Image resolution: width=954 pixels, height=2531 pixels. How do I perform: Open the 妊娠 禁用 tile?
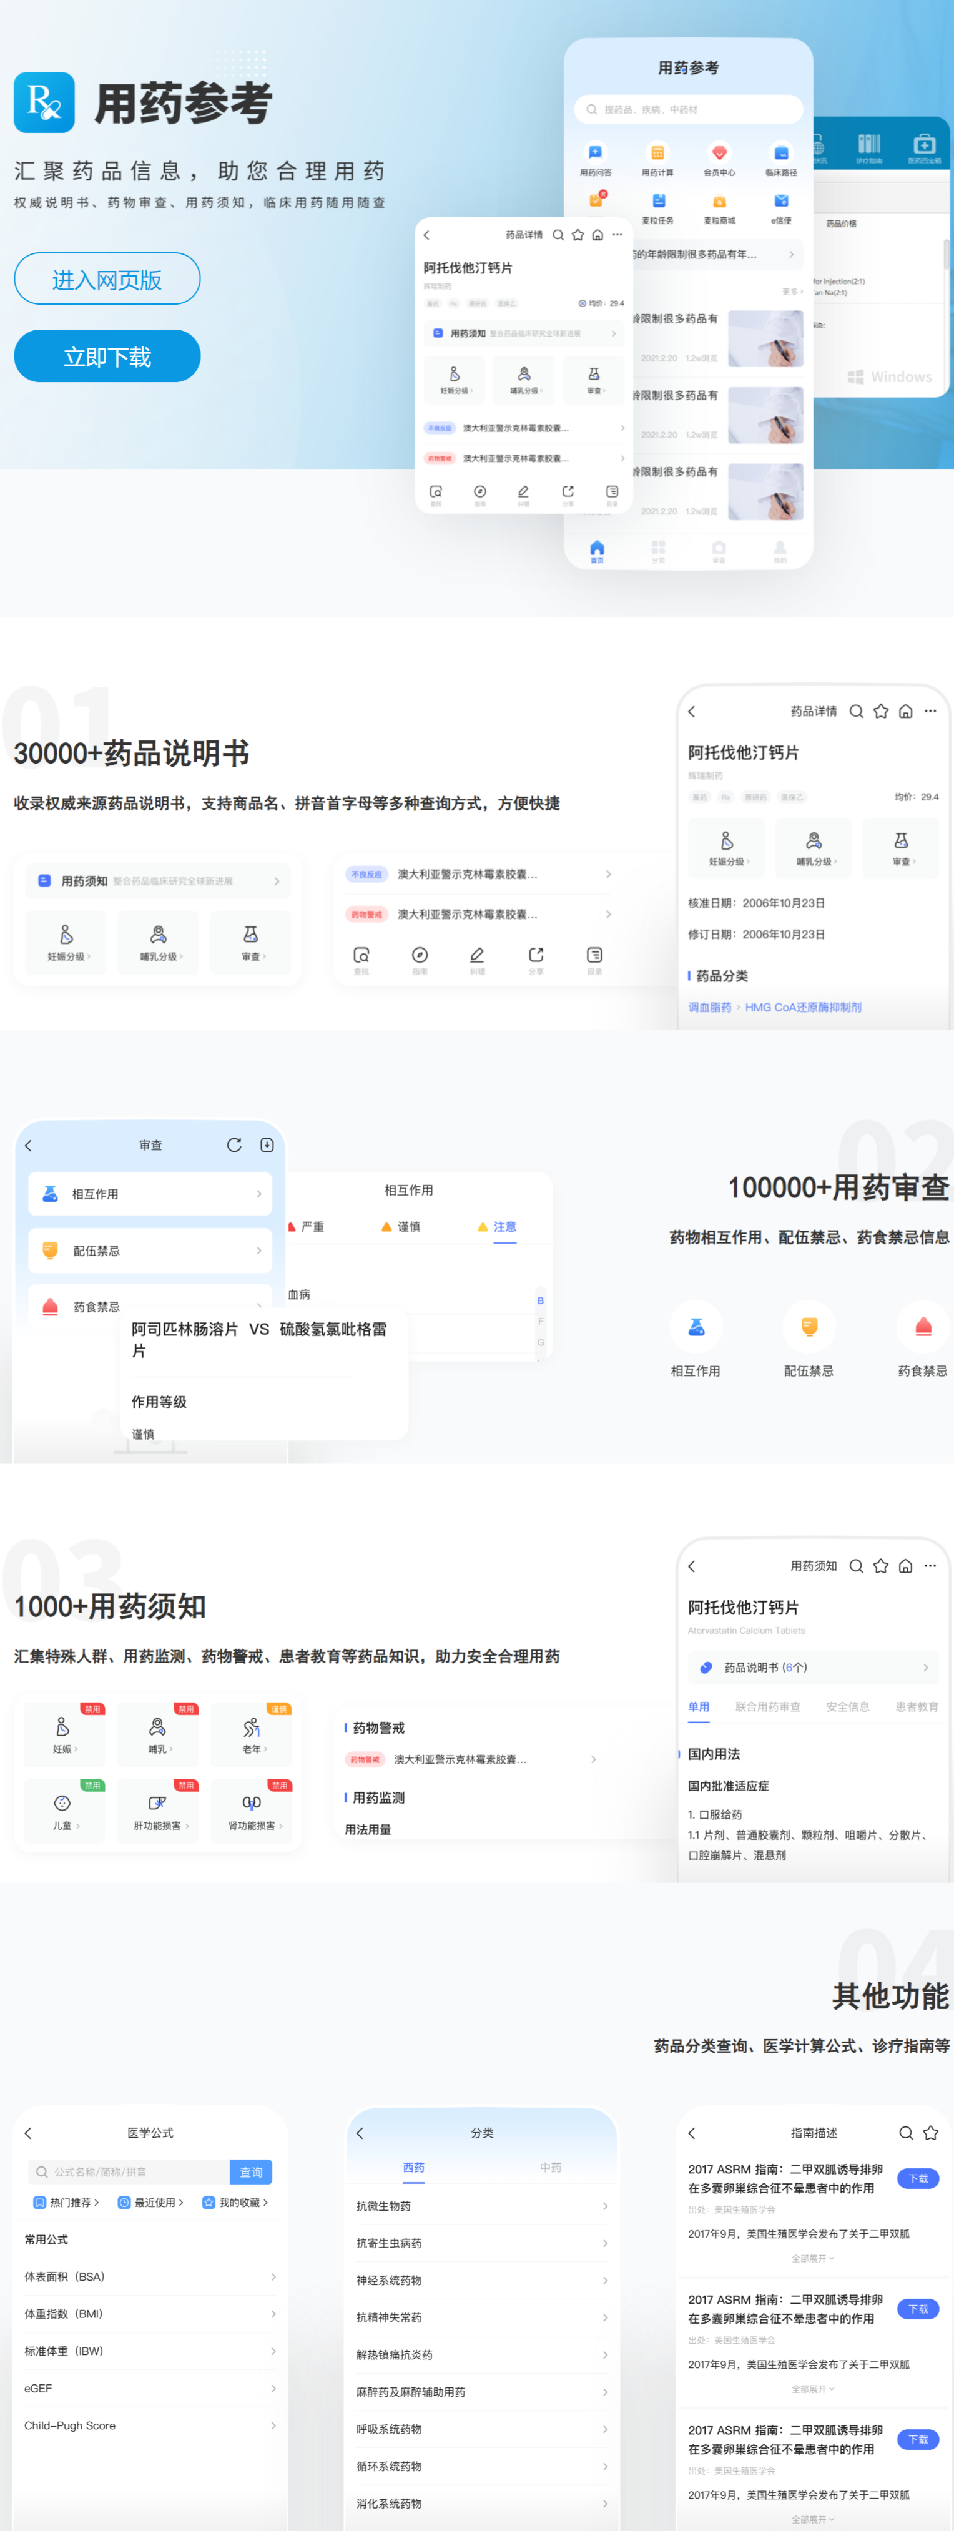tap(64, 1735)
